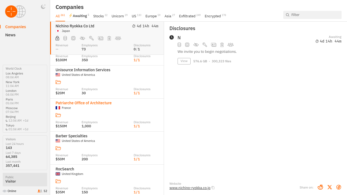Share on Facebook
Image resolution: width=347 pixels, height=195 pixels.
point(339,187)
